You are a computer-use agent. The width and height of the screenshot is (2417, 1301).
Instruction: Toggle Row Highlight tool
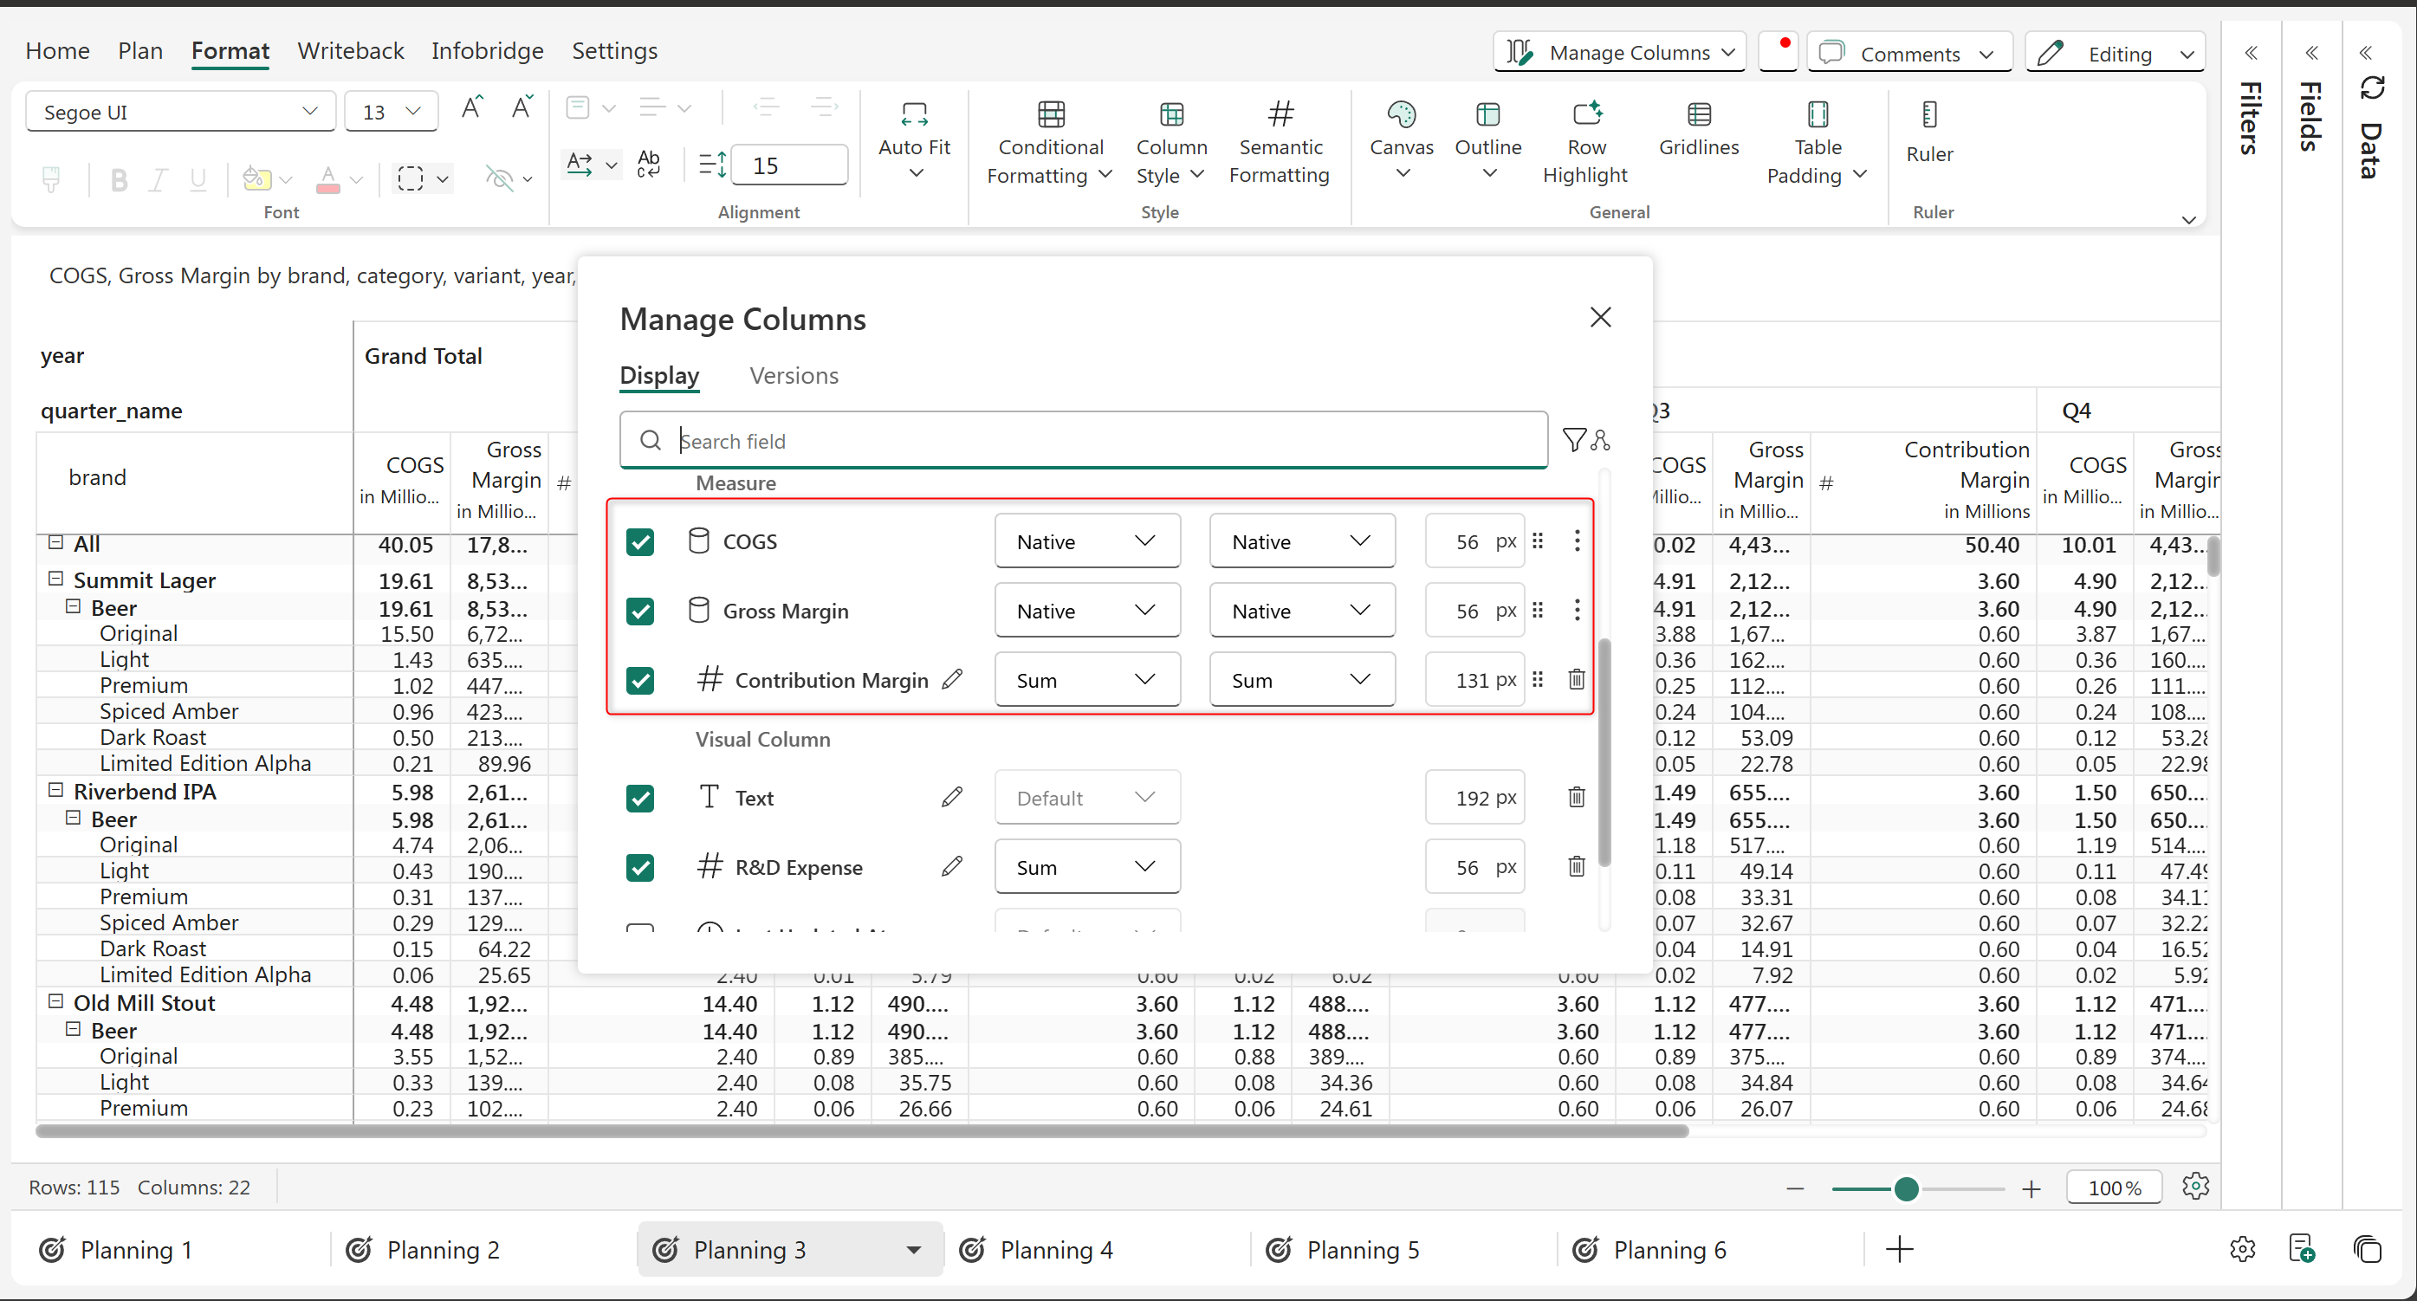point(1585,114)
